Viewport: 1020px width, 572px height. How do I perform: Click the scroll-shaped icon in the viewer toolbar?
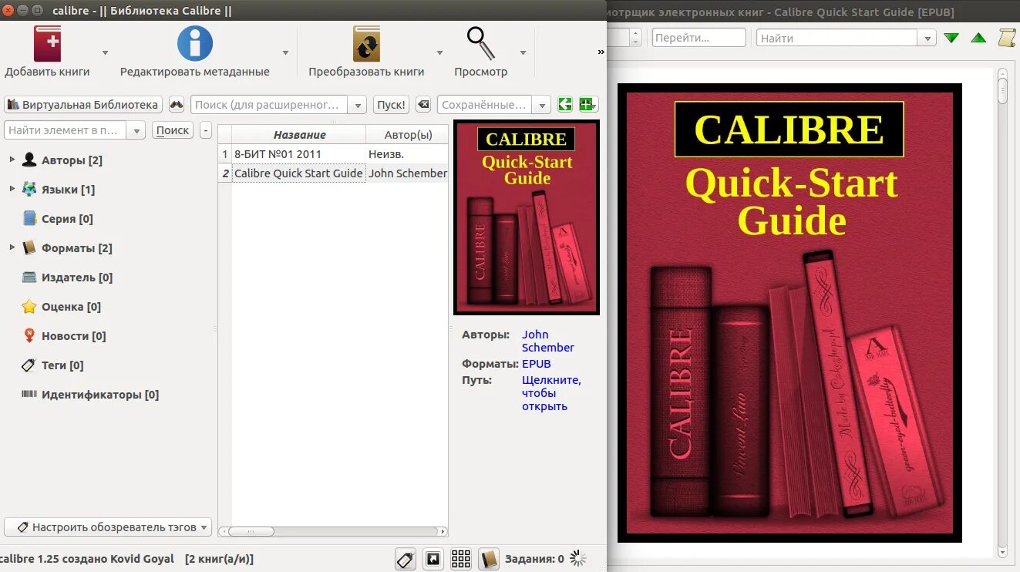(x=1007, y=37)
